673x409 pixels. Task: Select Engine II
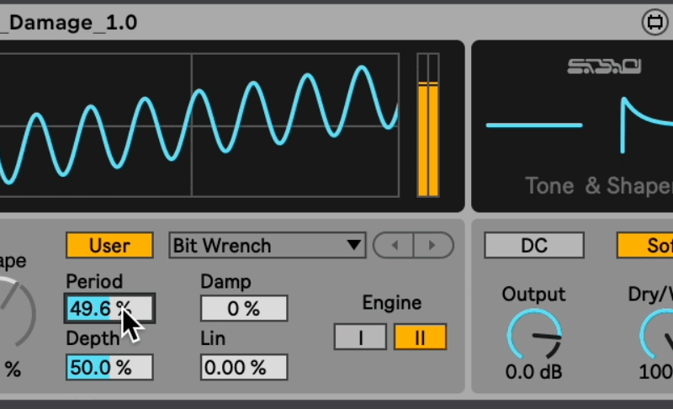(420, 337)
